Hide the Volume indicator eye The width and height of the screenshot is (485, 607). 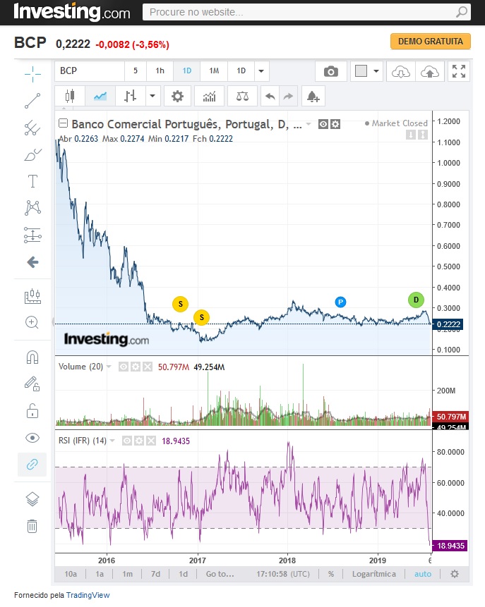click(x=124, y=367)
